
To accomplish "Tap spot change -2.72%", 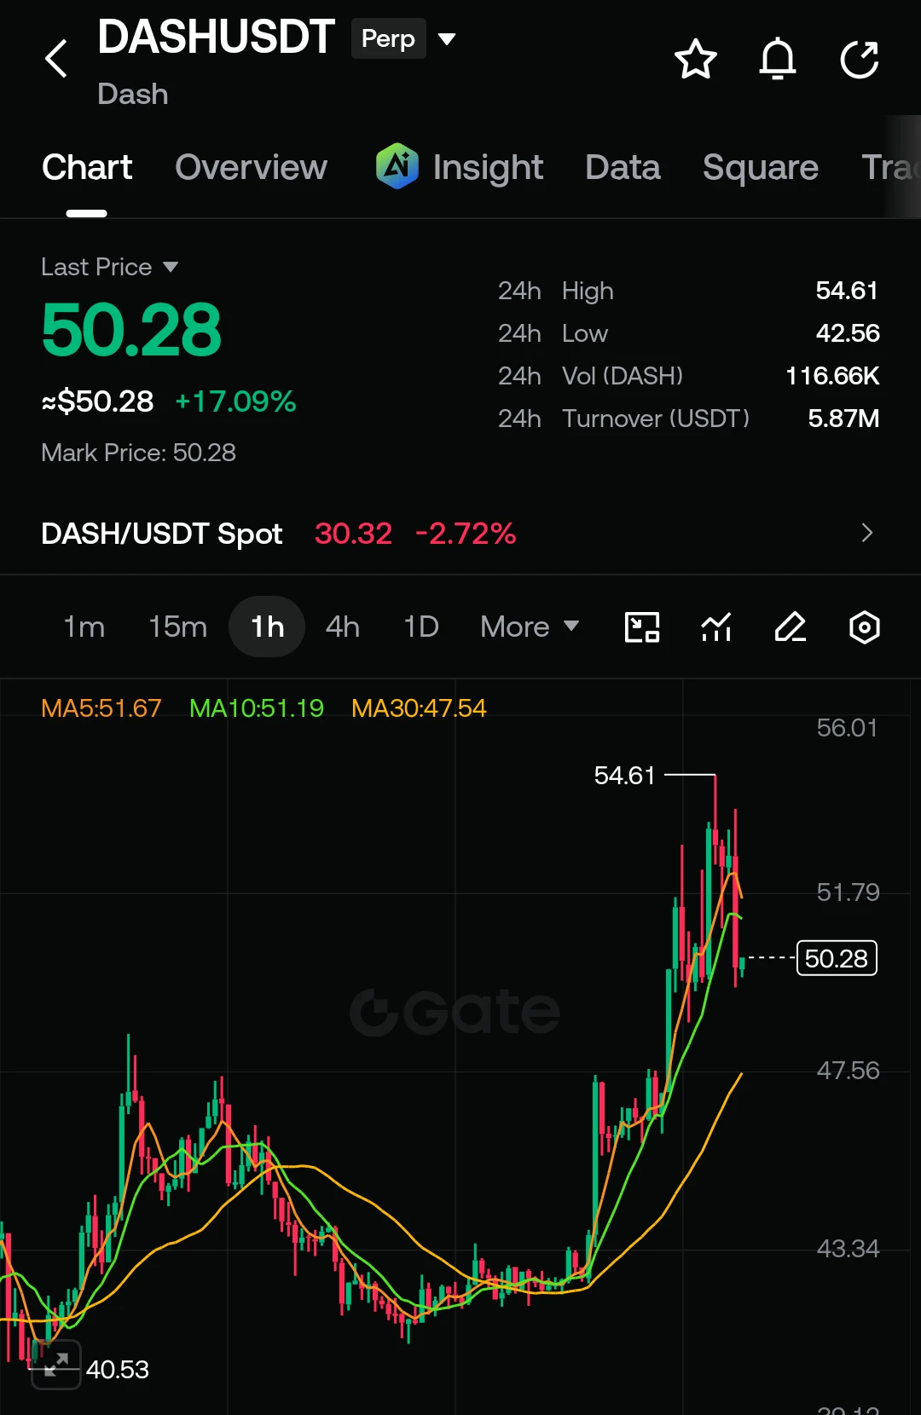I will click(x=466, y=534).
